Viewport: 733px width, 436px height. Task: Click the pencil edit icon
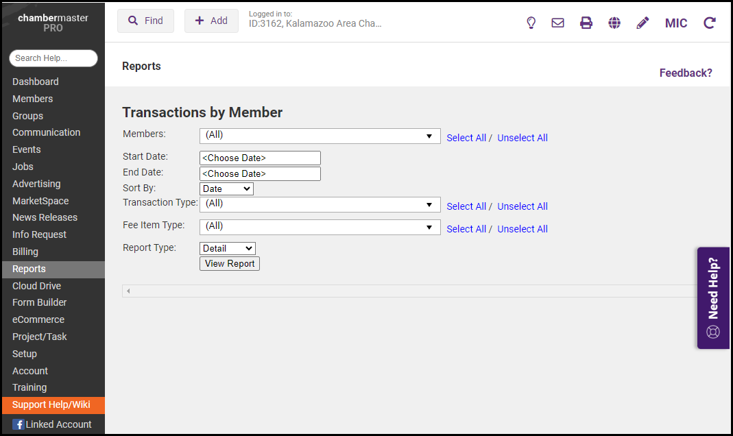pyautogui.click(x=642, y=23)
